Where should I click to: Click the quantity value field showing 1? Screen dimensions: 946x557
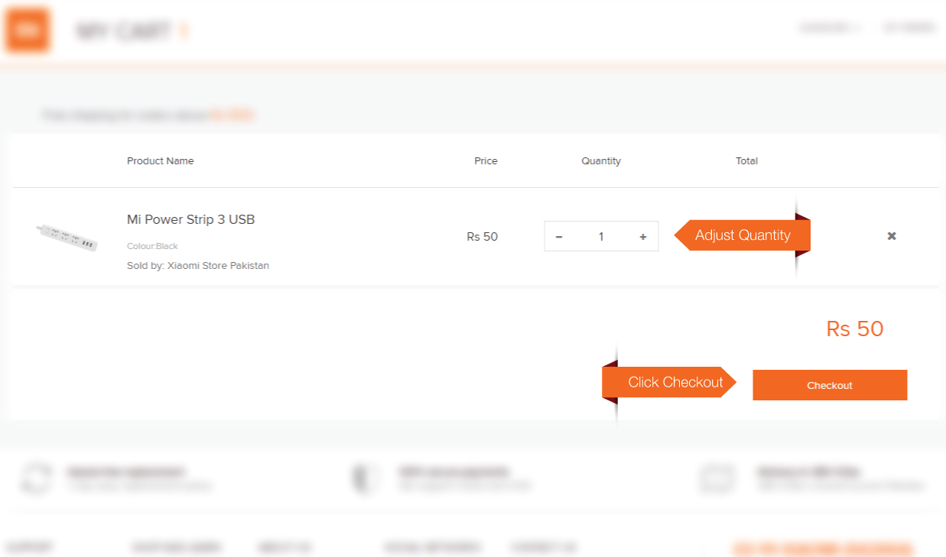(x=601, y=237)
